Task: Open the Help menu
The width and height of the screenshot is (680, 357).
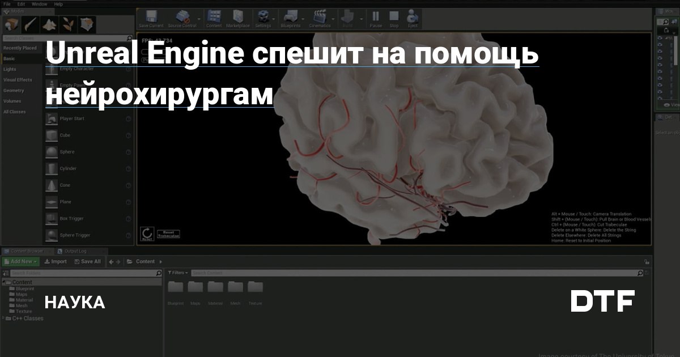Action: point(58,3)
